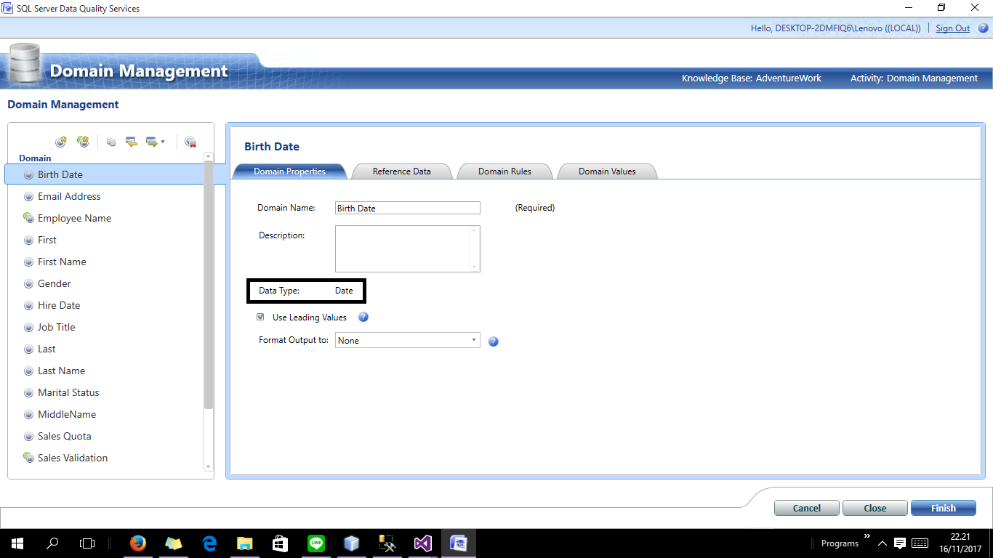Click the taskbar search icon

point(52,543)
